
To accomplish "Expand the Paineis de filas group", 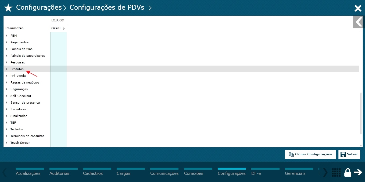I will 7,49.
